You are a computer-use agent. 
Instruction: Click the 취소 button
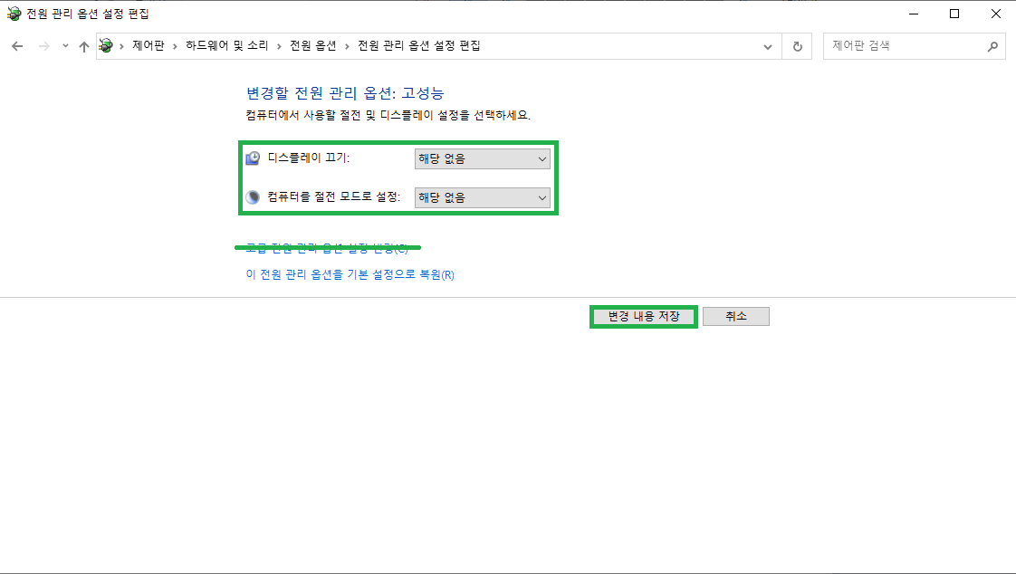click(736, 316)
